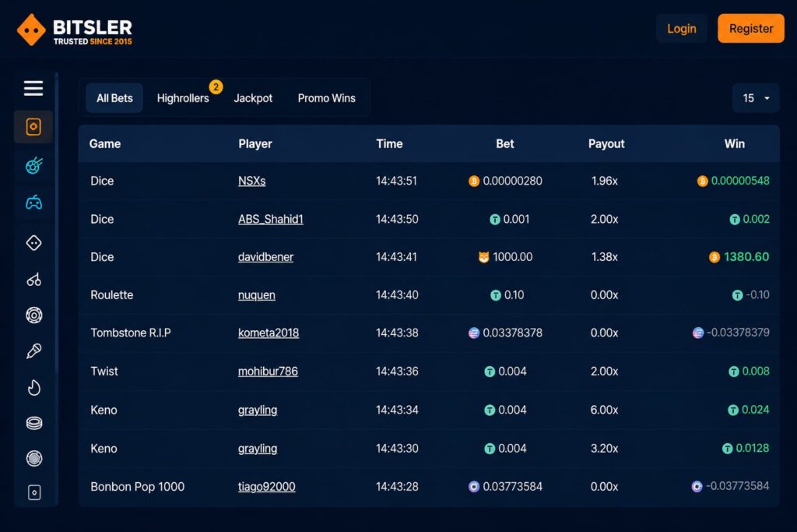Open the microphone icon in sidebar
This screenshot has height=532, width=797.
click(34, 351)
